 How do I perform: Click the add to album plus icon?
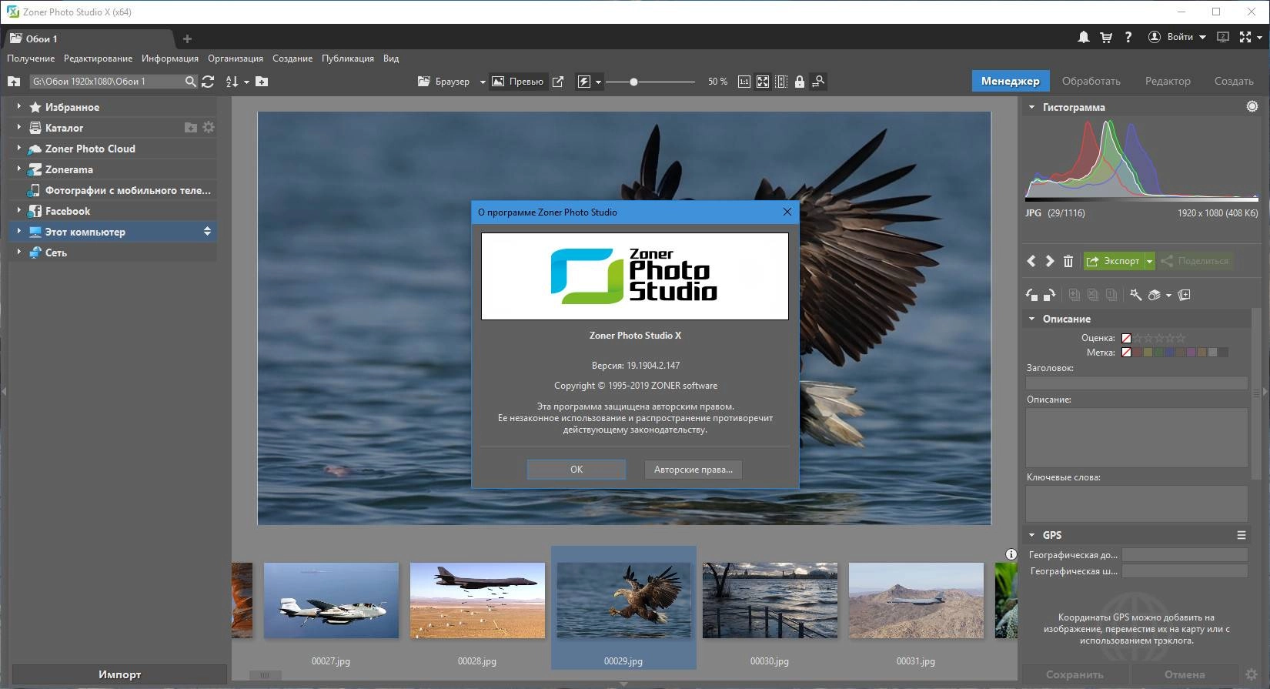coord(1185,295)
